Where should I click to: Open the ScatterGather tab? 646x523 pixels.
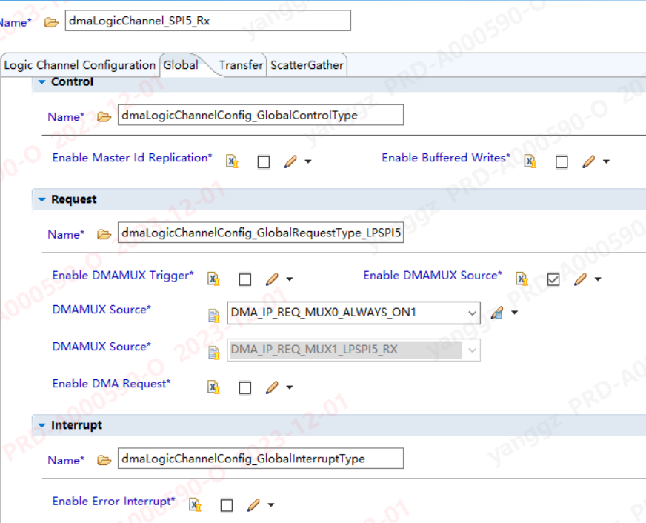tap(307, 64)
